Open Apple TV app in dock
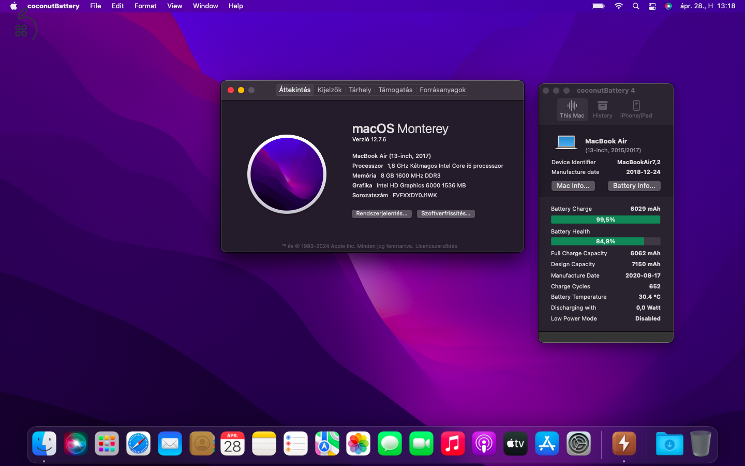 click(515, 444)
